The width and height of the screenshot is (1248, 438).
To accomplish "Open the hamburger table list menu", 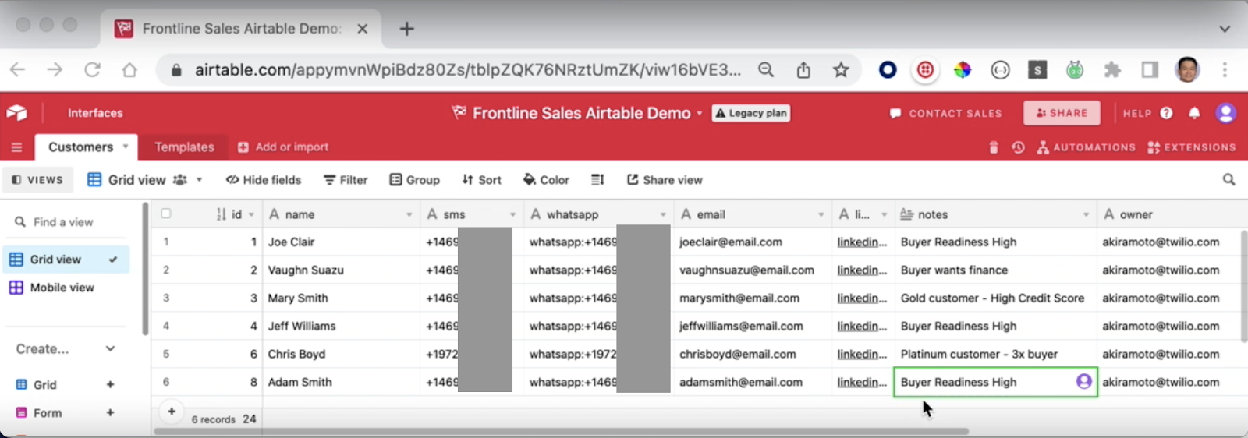I will pos(16,147).
